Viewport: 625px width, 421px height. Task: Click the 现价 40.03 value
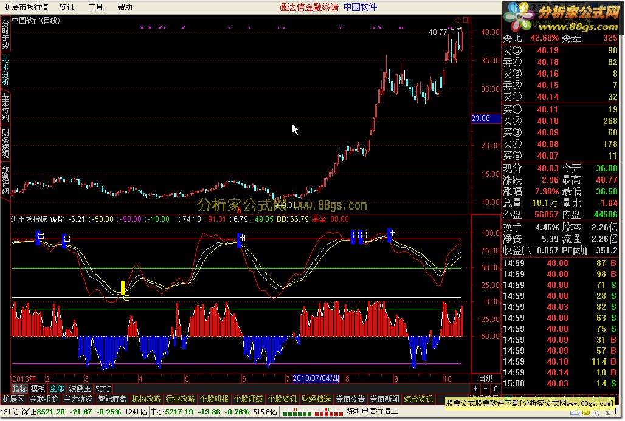tap(548, 168)
